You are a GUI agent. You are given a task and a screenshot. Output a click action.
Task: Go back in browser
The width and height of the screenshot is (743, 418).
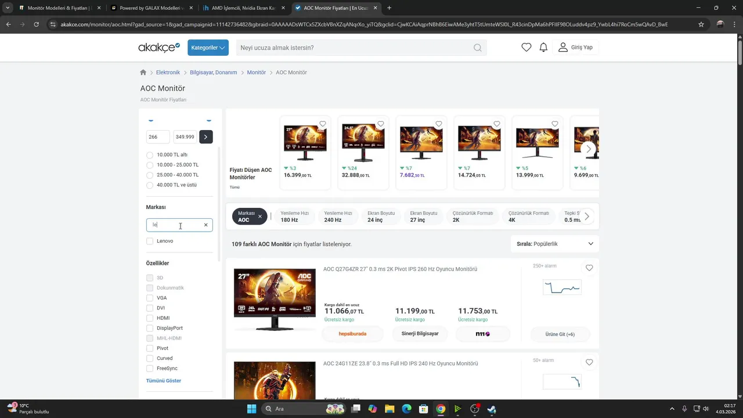pyautogui.click(x=8, y=24)
